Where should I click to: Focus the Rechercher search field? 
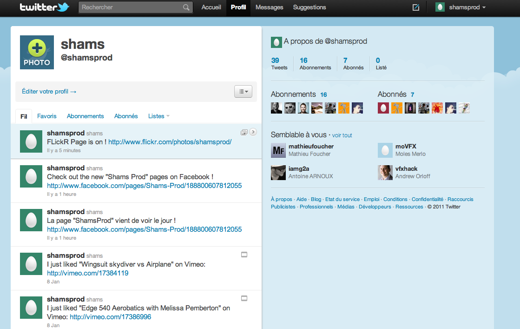pos(130,7)
